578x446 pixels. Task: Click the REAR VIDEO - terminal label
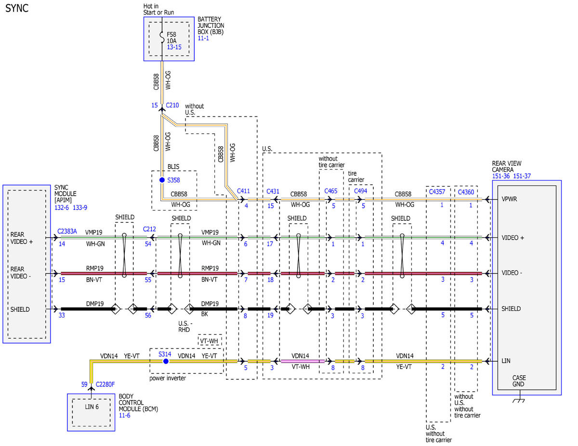tap(21, 273)
